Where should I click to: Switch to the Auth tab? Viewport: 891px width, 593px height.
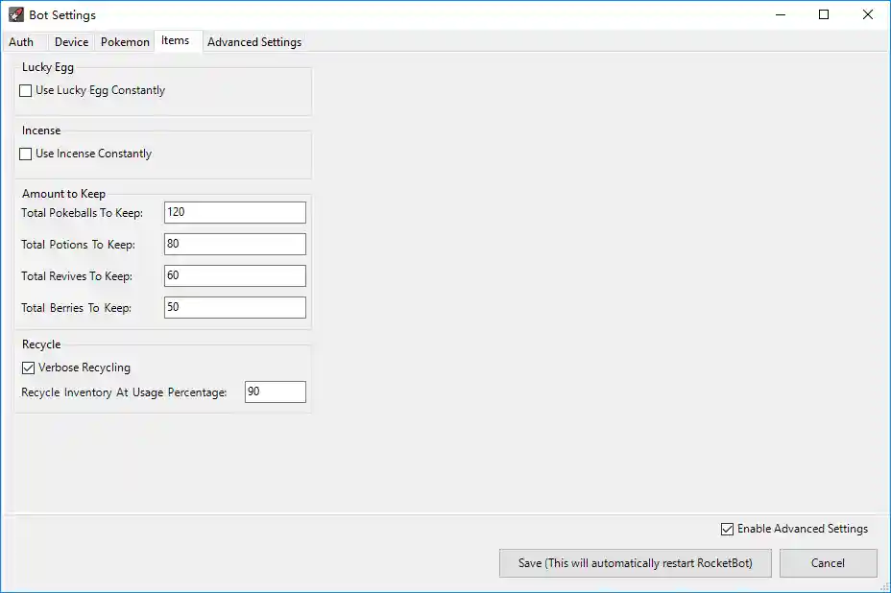21,42
